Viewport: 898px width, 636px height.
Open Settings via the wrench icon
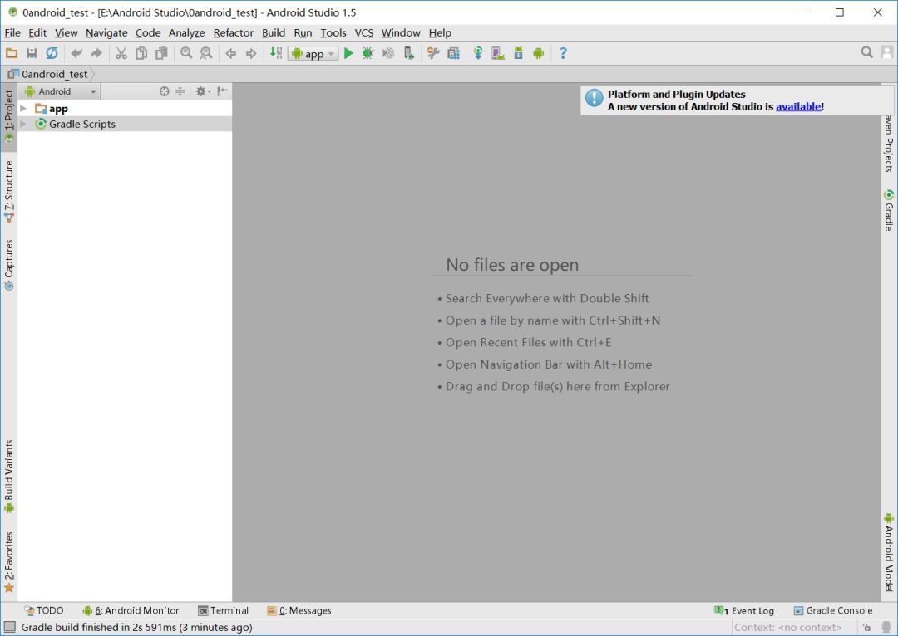coord(433,53)
